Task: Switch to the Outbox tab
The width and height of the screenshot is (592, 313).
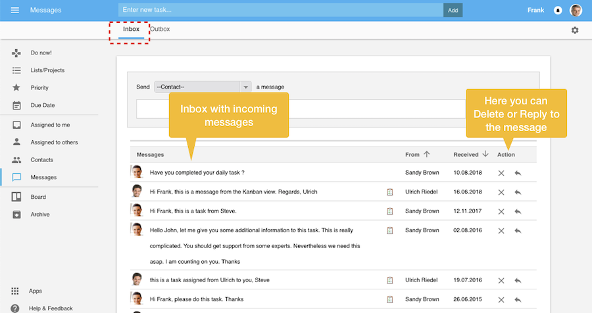Action: point(160,30)
